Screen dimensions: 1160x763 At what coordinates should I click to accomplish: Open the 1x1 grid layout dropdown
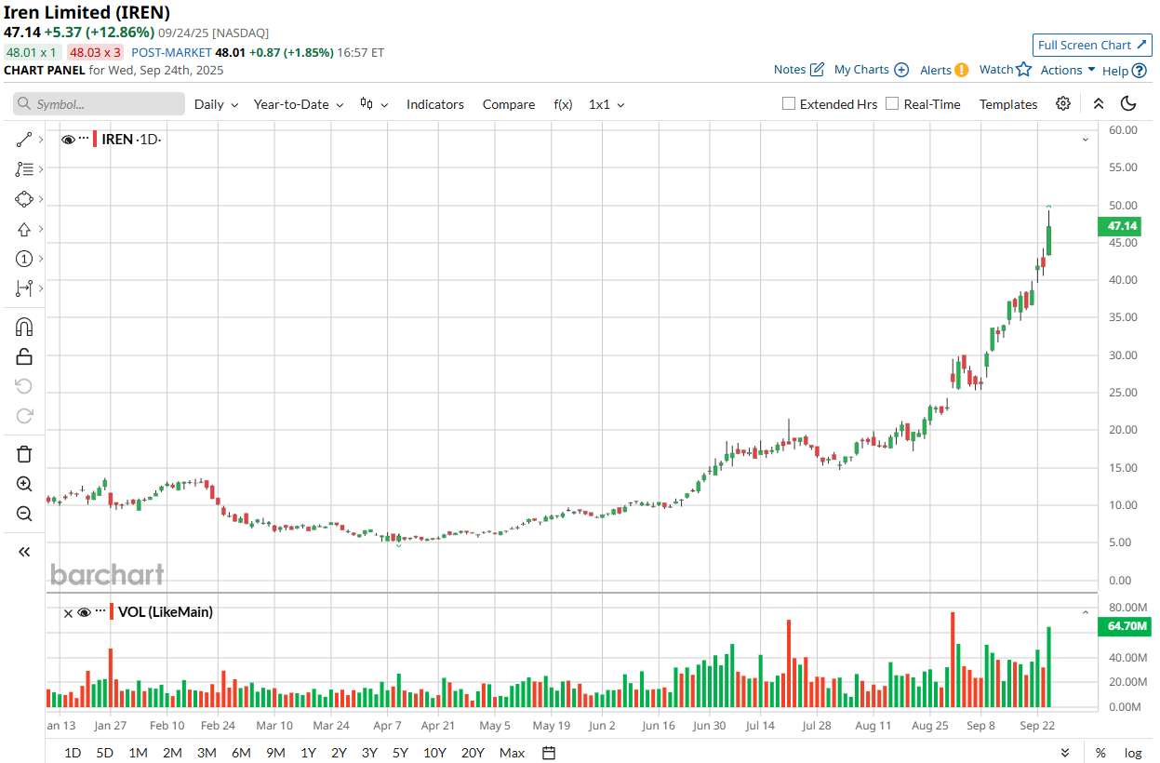607,104
